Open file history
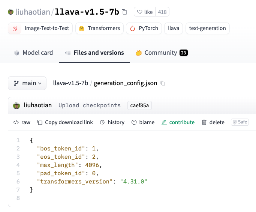 click(x=112, y=122)
